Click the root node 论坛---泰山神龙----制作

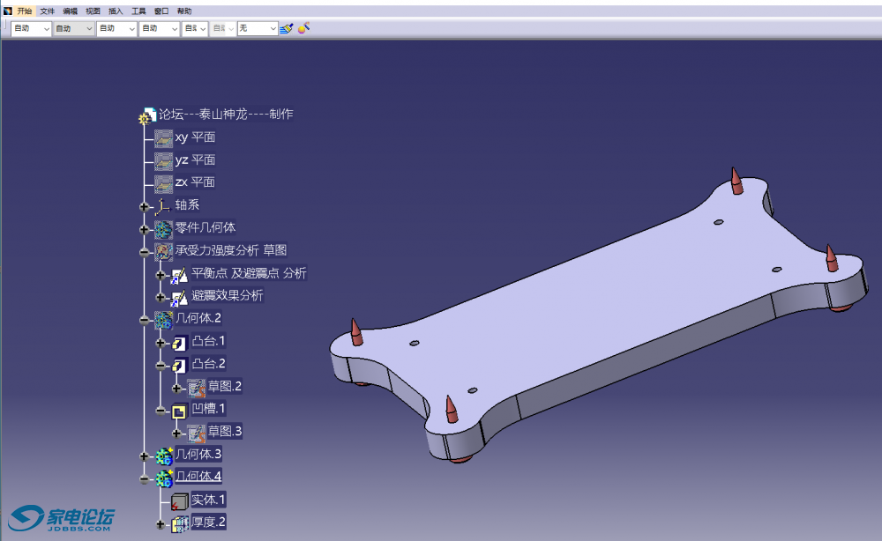pos(226,115)
